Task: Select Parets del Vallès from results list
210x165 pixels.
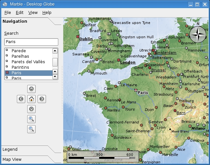Action: [x=28, y=62]
